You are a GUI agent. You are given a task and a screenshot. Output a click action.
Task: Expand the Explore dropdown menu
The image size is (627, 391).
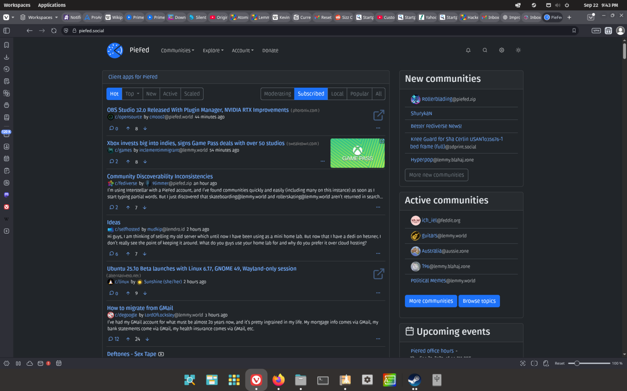[x=213, y=51]
